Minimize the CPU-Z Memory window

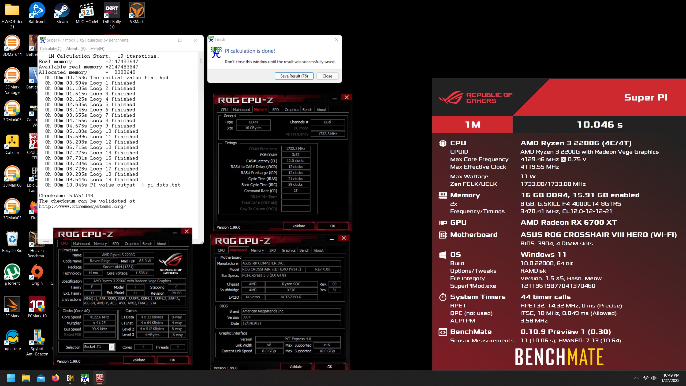334,98
